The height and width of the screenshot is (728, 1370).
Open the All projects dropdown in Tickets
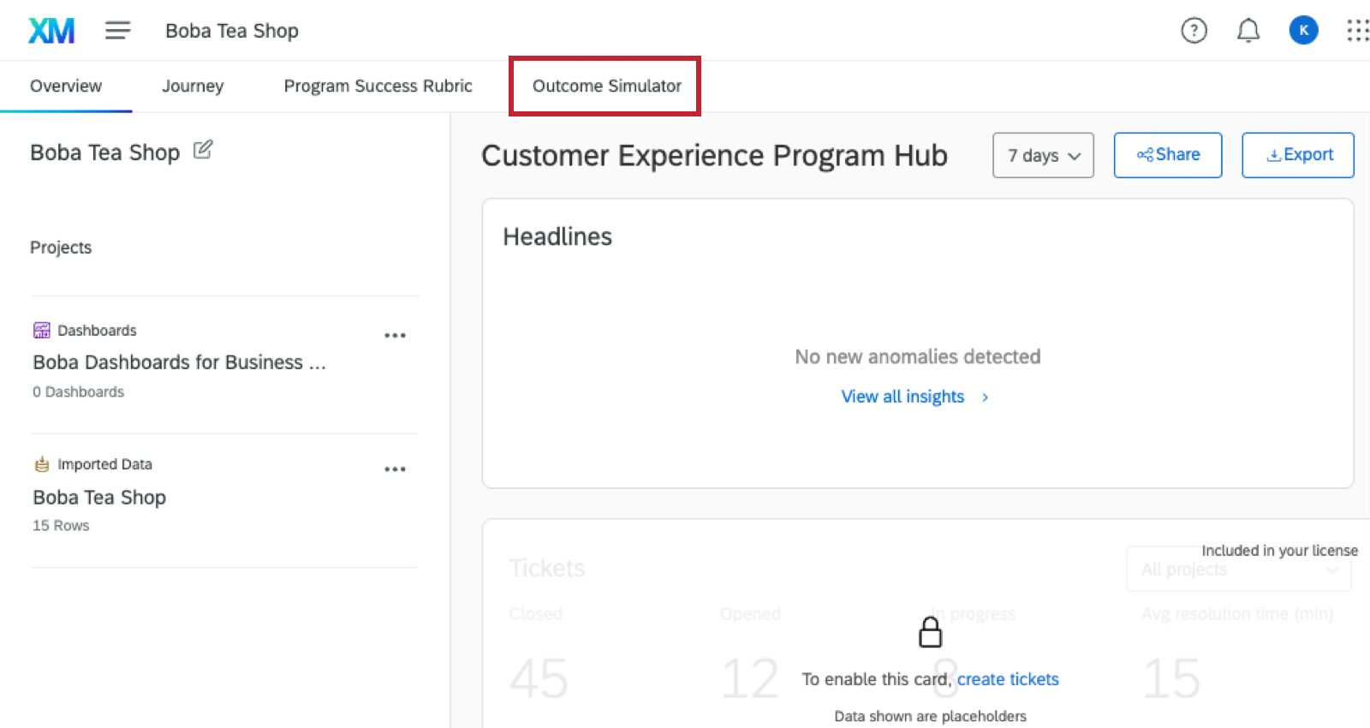1239,570
